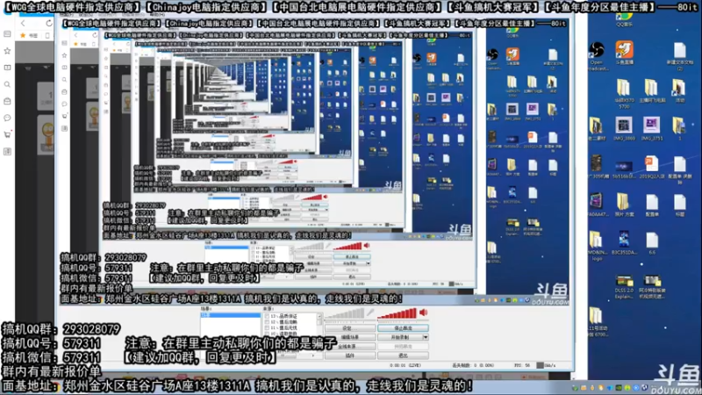Click the NVIDIA tray icon in taskbar
Image resolution: width=702 pixels, height=395 pixels.
point(619,388)
